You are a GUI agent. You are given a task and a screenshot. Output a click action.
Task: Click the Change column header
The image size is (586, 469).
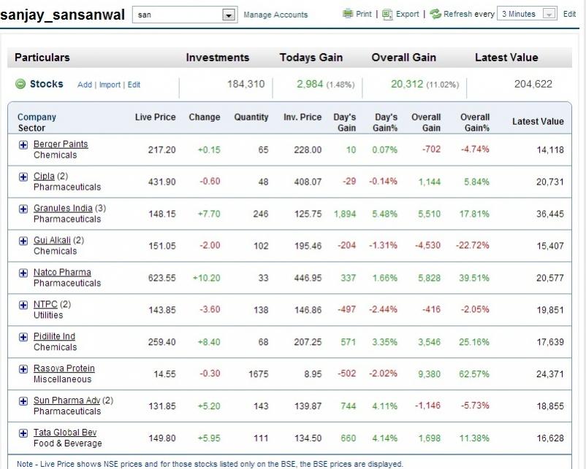tap(205, 117)
